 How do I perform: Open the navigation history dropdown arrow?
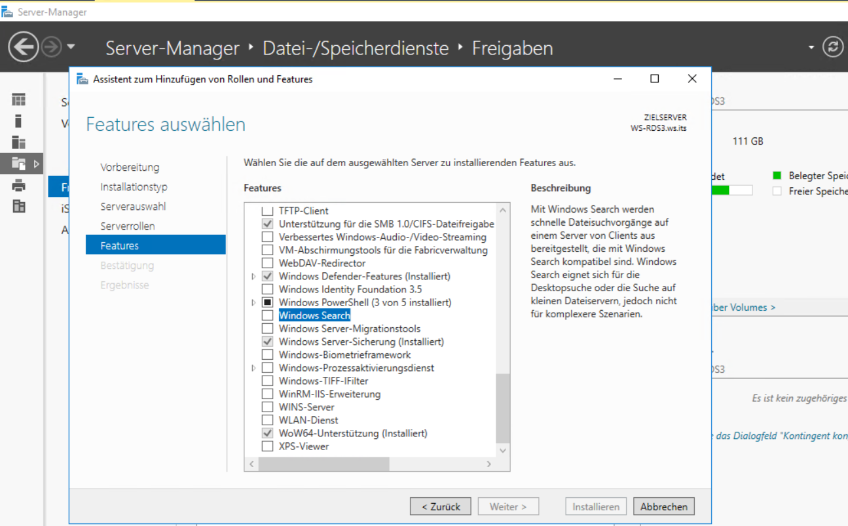[71, 47]
